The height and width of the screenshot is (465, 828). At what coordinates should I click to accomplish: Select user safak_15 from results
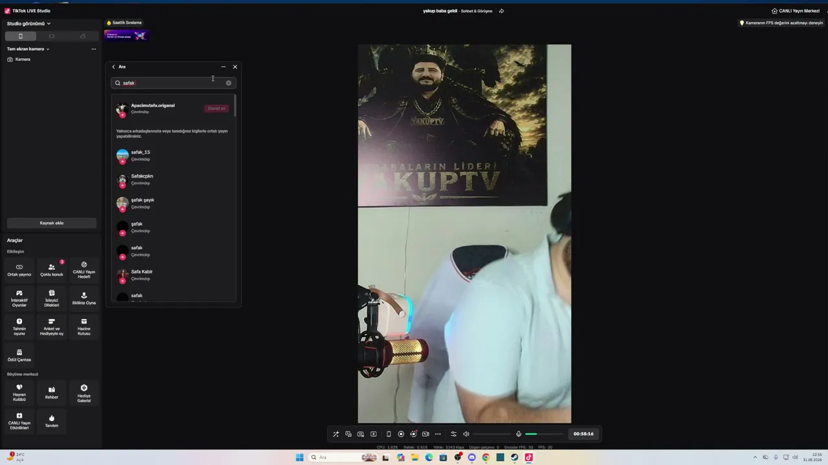coord(173,156)
